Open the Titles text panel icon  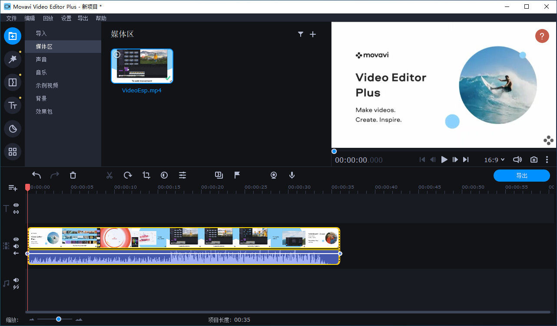click(13, 105)
